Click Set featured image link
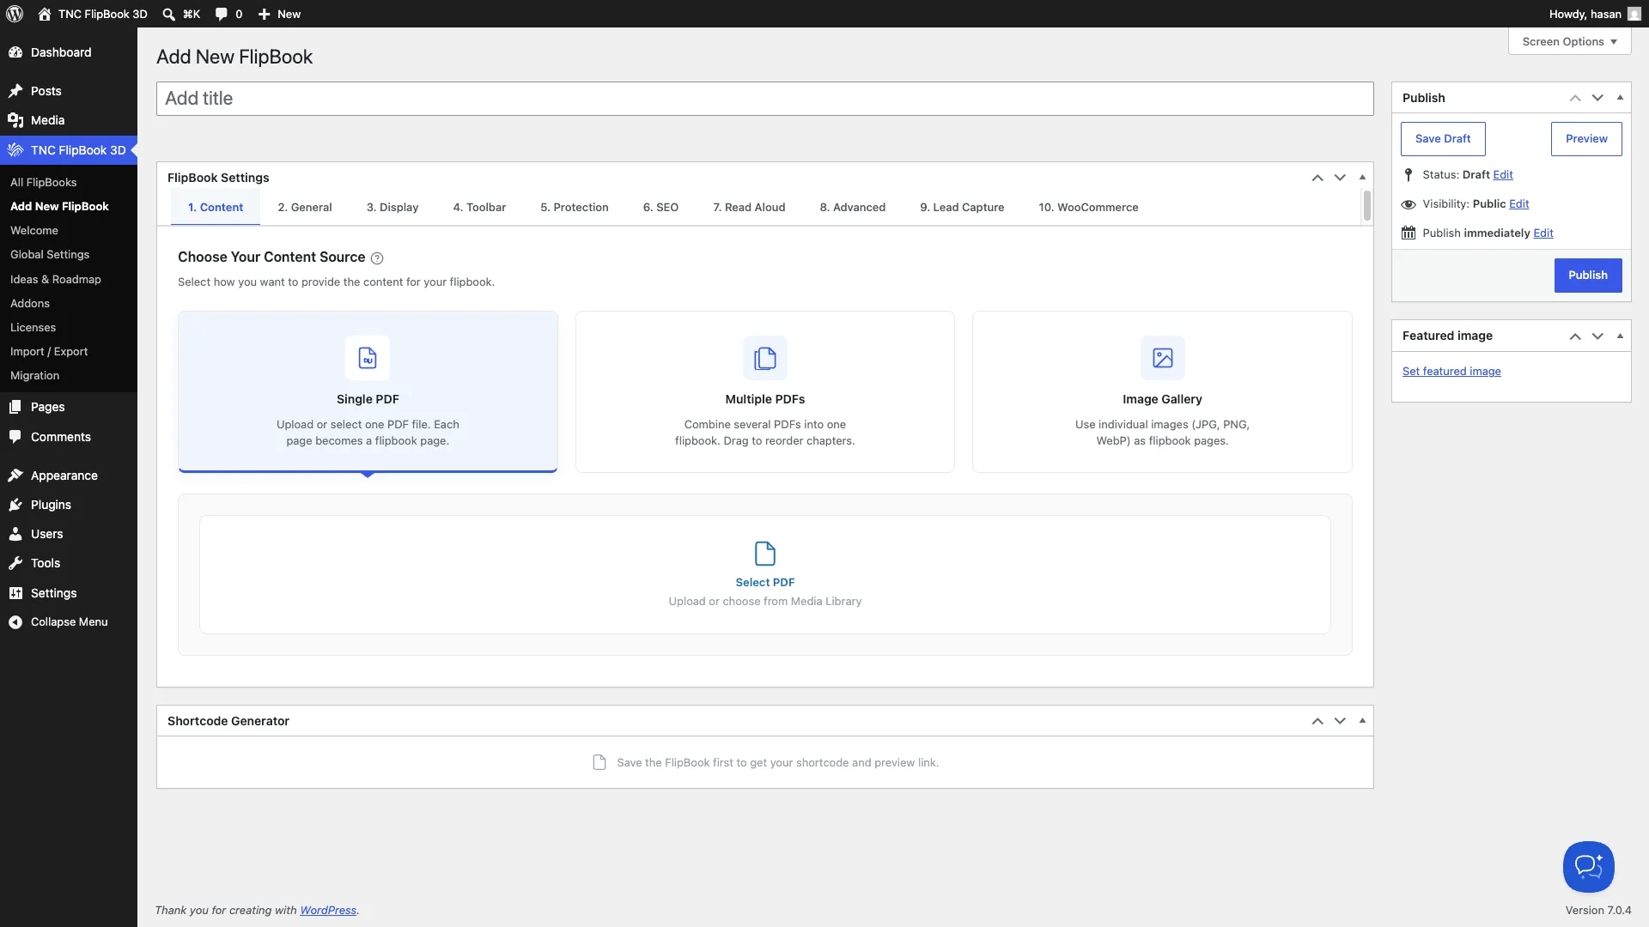Image resolution: width=1649 pixels, height=927 pixels. [1451, 372]
